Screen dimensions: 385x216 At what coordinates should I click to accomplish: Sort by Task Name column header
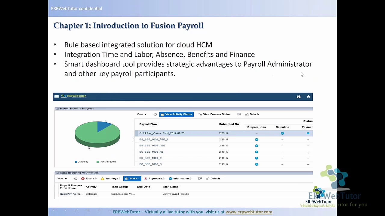[171, 187]
